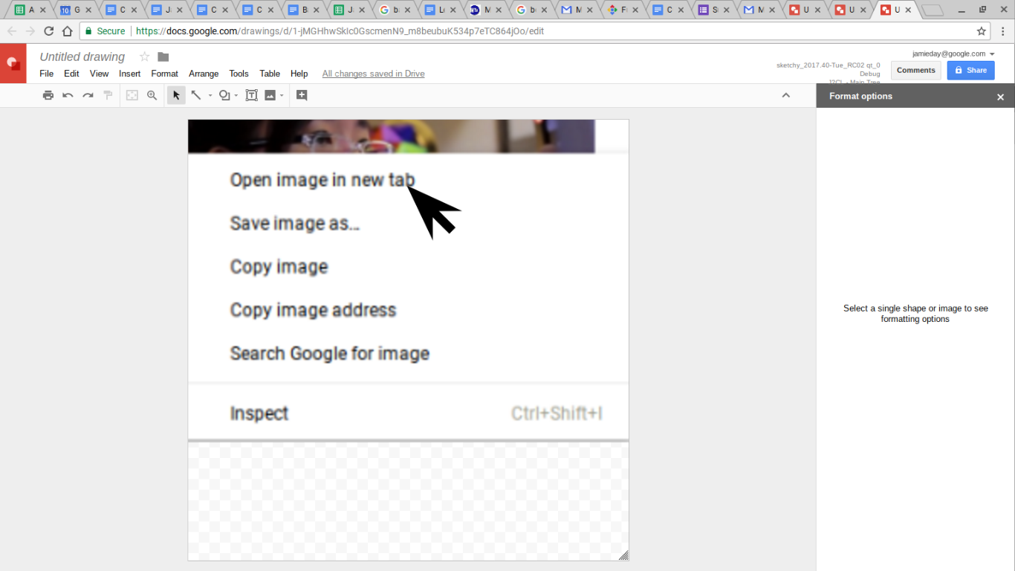This screenshot has width=1015, height=571.
Task: Choose the Text box tool
Action: coord(251,95)
